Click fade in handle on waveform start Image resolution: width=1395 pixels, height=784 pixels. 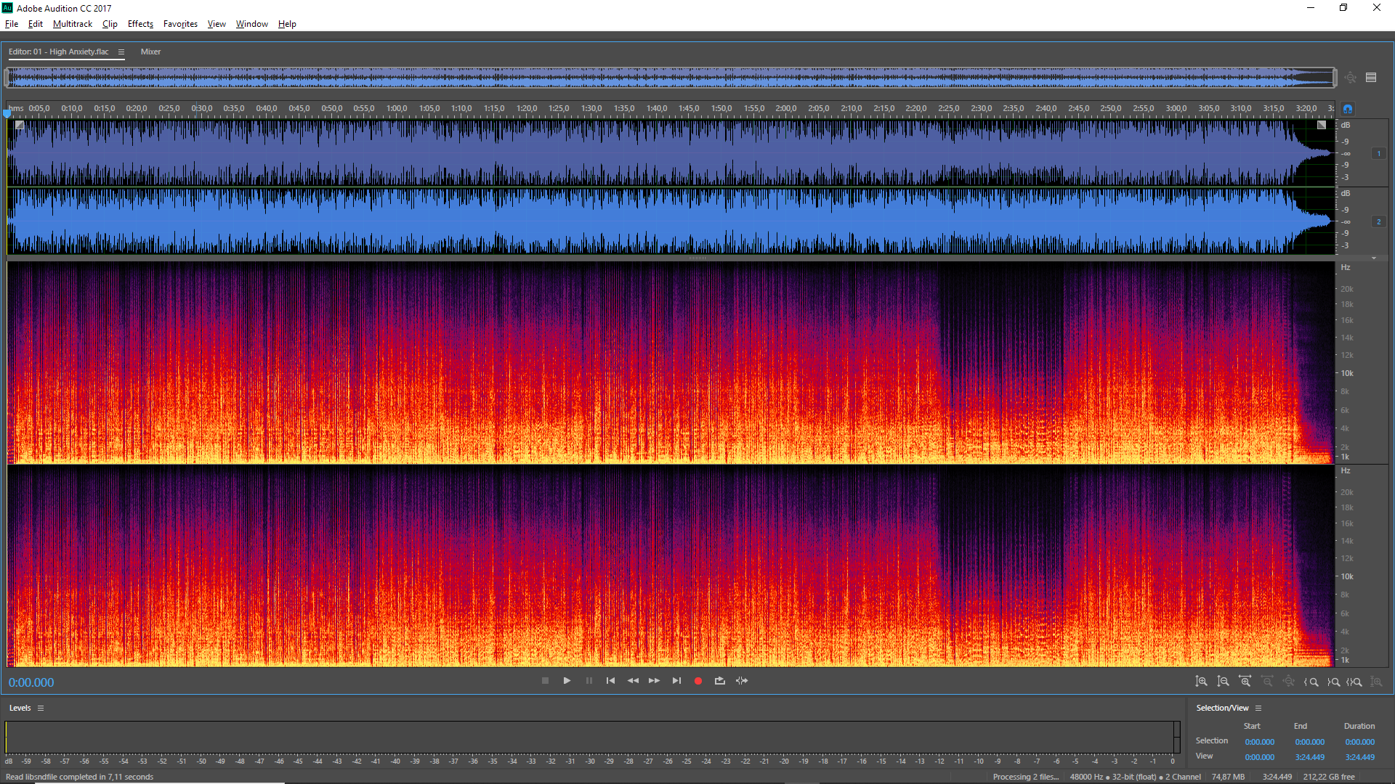pyautogui.click(x=20, y=125)
